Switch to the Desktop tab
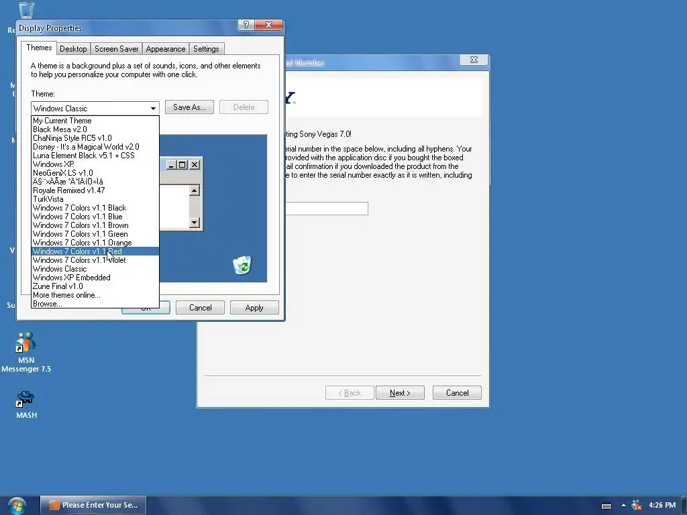 73,49
